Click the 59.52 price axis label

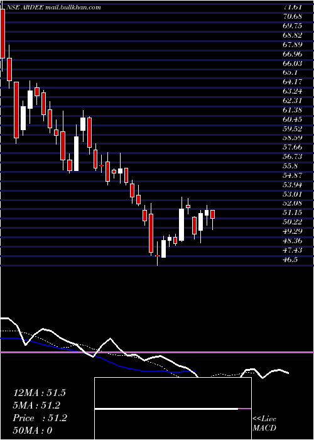pos(293,128)
